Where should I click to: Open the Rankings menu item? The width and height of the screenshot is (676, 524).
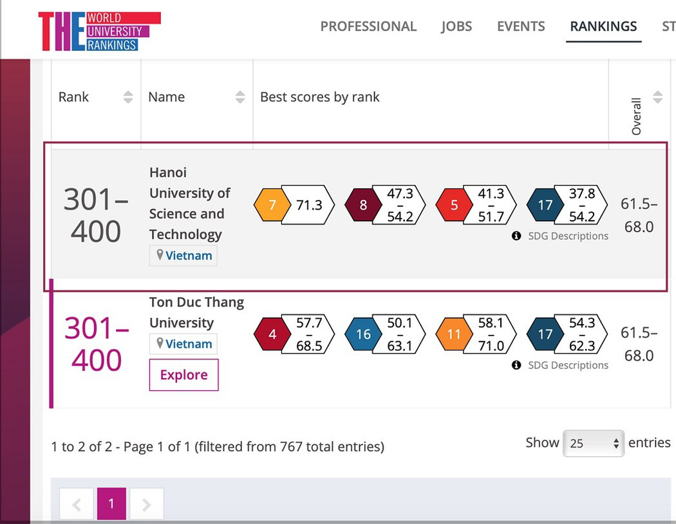coord(603,26)
